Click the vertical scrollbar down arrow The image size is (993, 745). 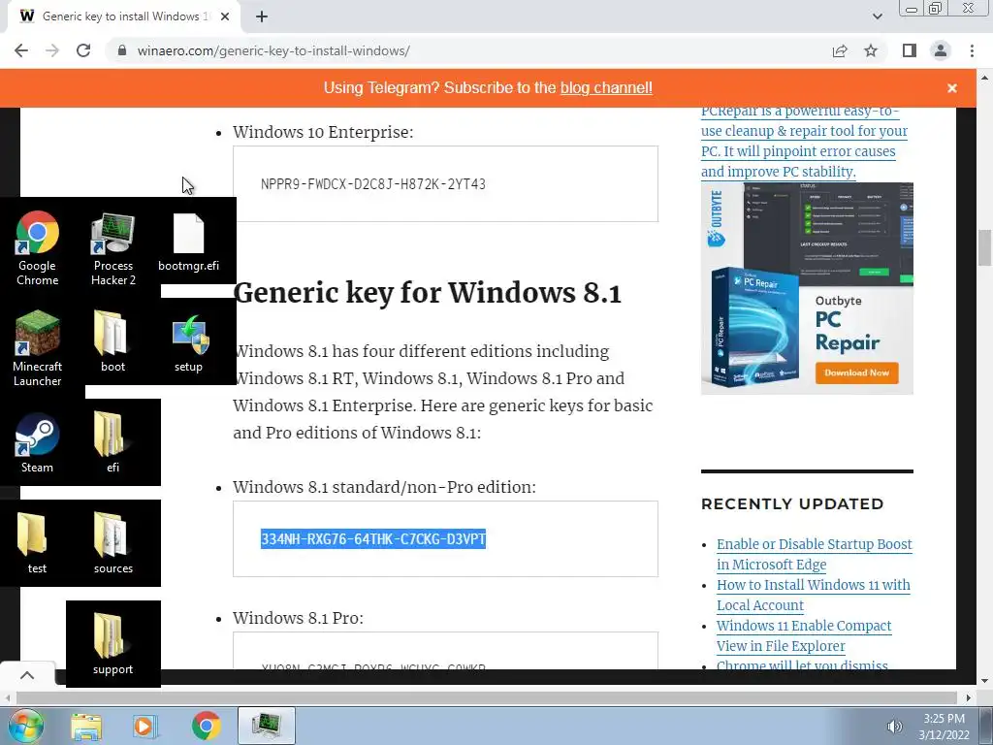[x=984, y=681]
